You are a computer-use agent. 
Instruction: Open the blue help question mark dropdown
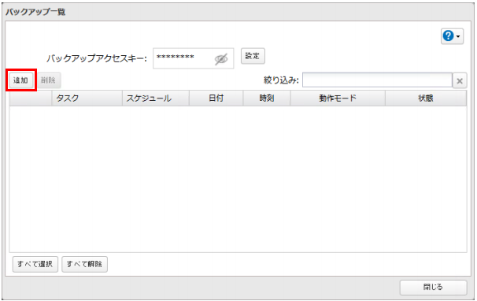(452, 36)
